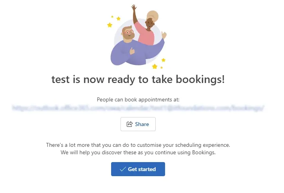This screenshot has height=193, width=284.
Task: Click the celebrating people illustration
Action: pyautogui.click(x=137, y=37)
